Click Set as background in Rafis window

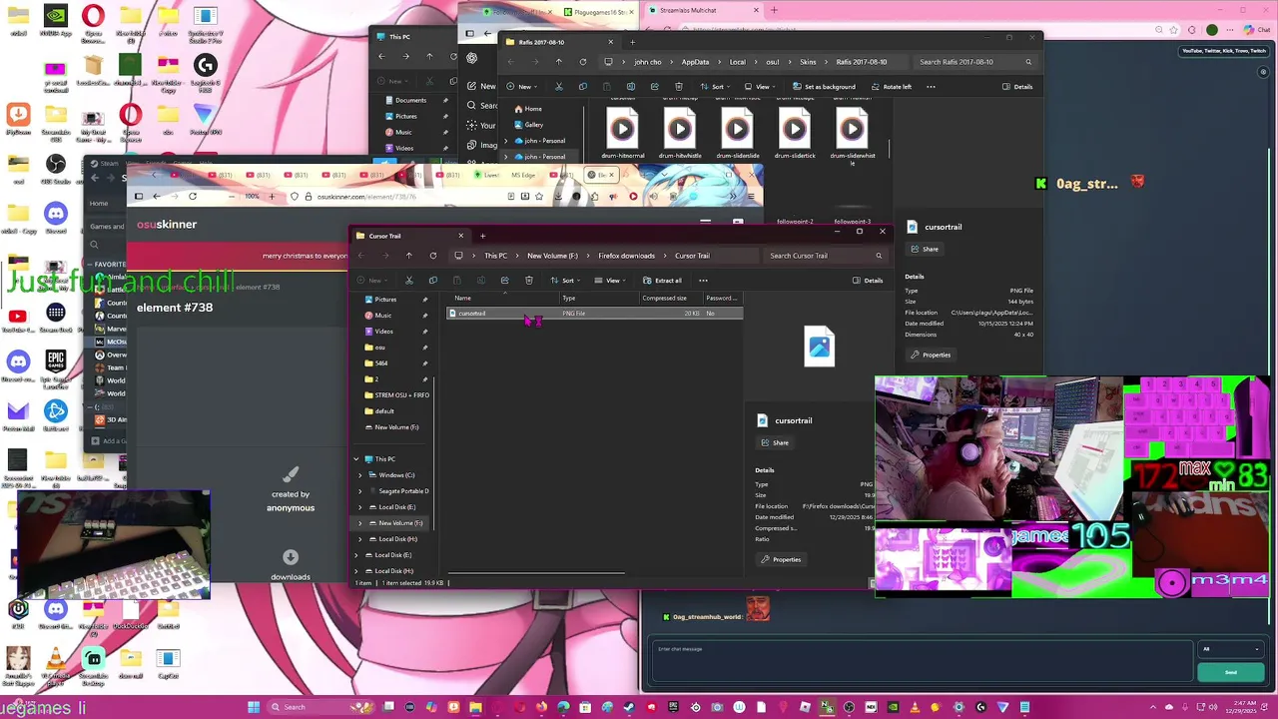pos(824,87)
